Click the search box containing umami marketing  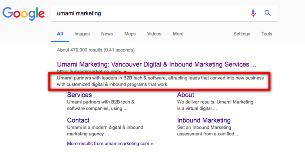click(x=149, y=13)
